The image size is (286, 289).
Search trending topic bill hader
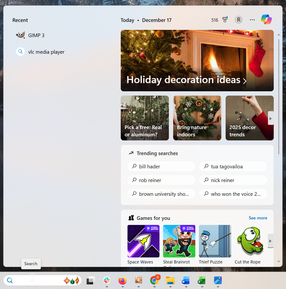point(161,166)
